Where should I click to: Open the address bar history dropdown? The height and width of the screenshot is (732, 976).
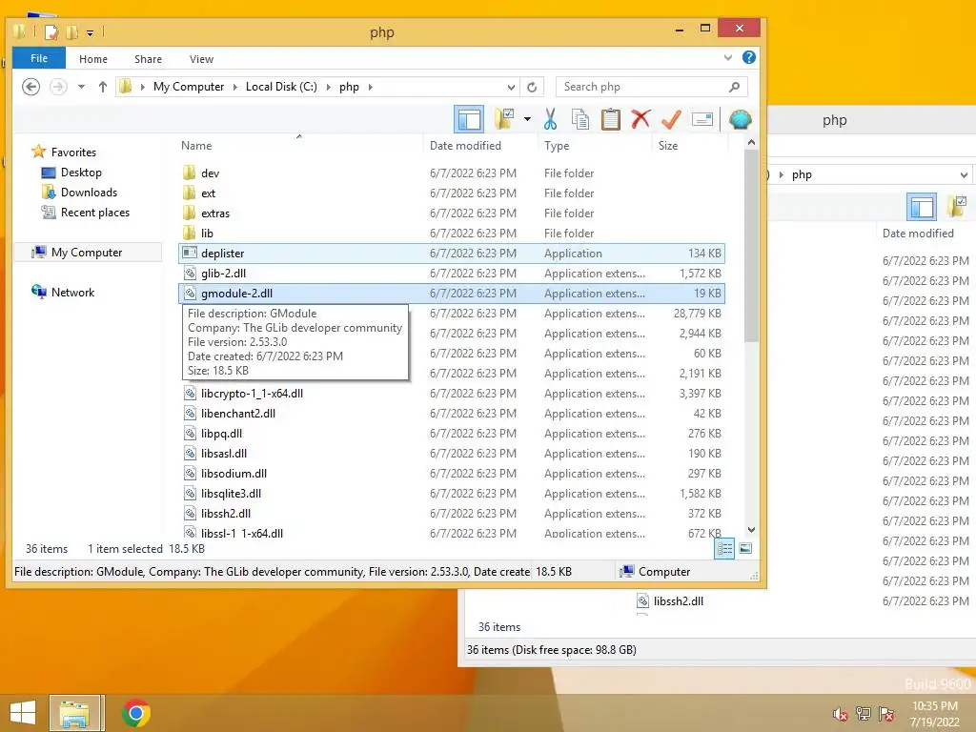click(x=511, y=87)
